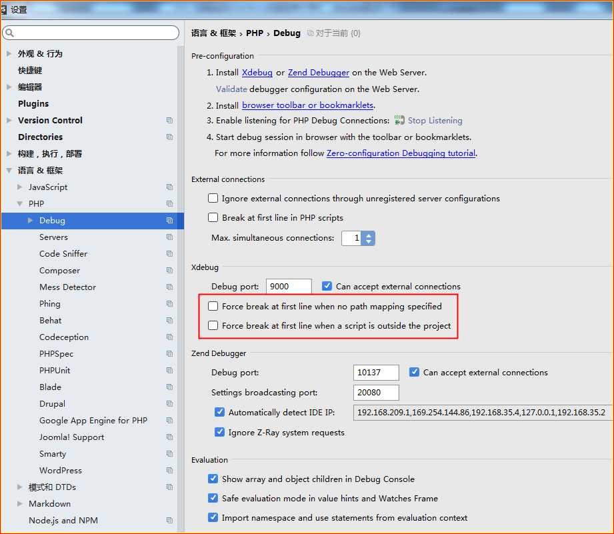Click project-level icon next to Version Control
614x534 pixels.
(169, 120)
